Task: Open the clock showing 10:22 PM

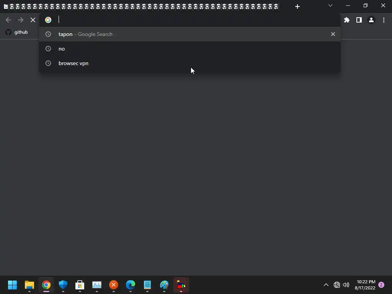Action: pyautogui.click(x=365, y=285)
